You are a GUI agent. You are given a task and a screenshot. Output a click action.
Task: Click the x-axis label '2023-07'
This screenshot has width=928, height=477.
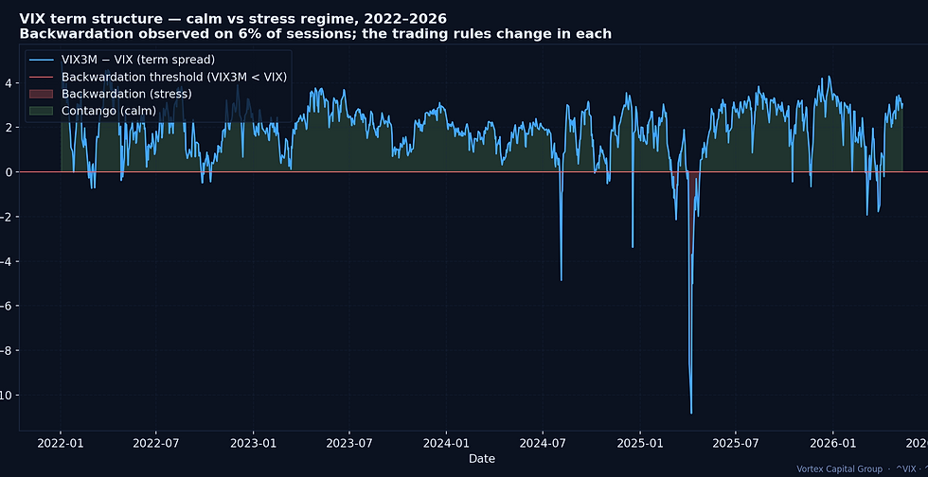pyautogui.click(x=349, y=443)
